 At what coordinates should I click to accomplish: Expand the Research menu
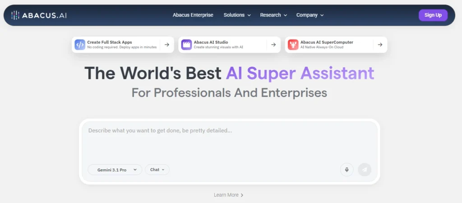(273, 15)
